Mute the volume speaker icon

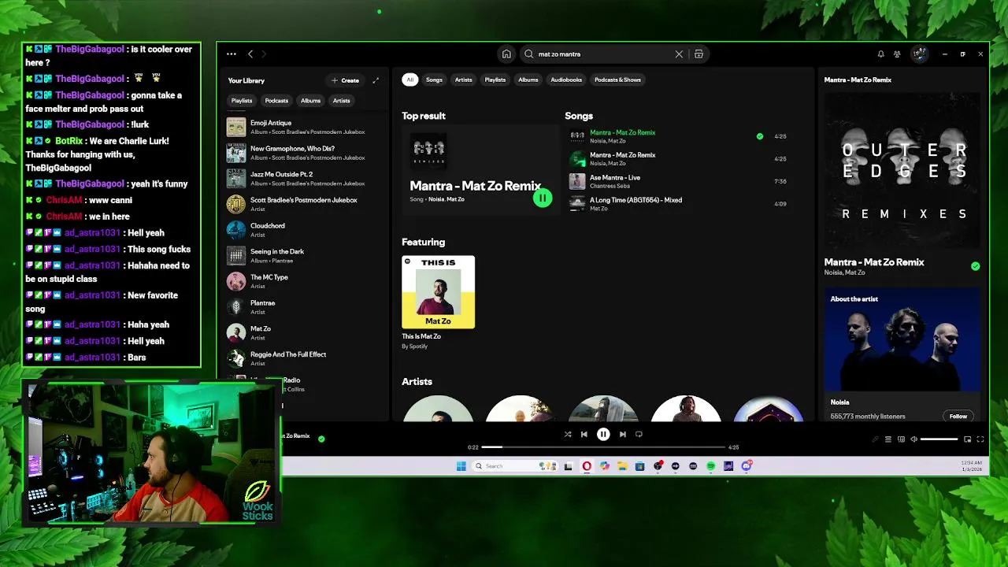coord(913,439)
